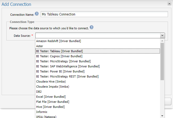Choose BI Tester: SAP WebIntelligence option

(98, 66)
